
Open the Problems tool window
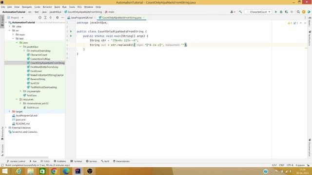[x=60, y=161]
